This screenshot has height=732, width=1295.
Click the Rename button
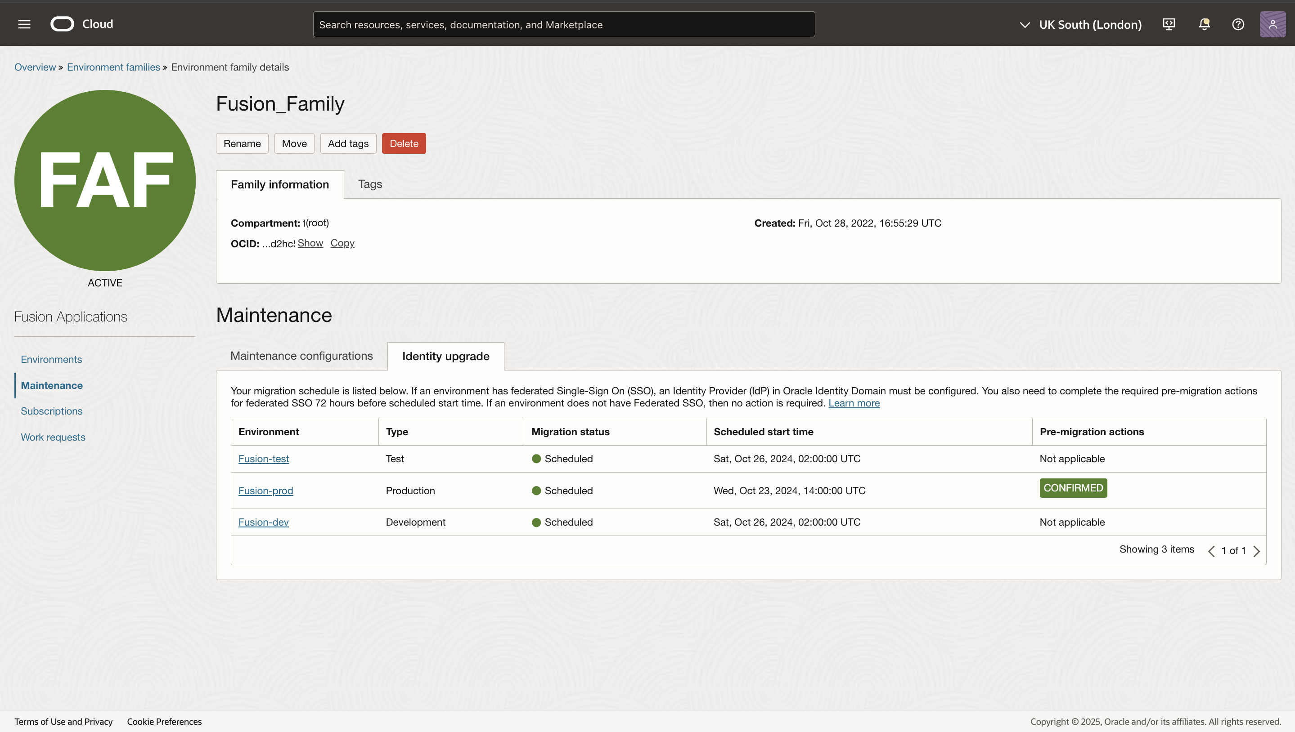pos(242,143)
